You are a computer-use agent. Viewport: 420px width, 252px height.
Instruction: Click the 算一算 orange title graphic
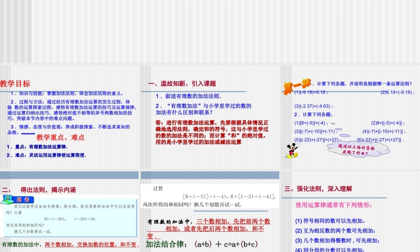pos(297,87)
